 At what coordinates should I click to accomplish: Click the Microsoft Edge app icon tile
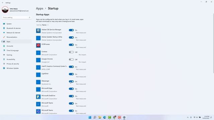click(38, 89)
